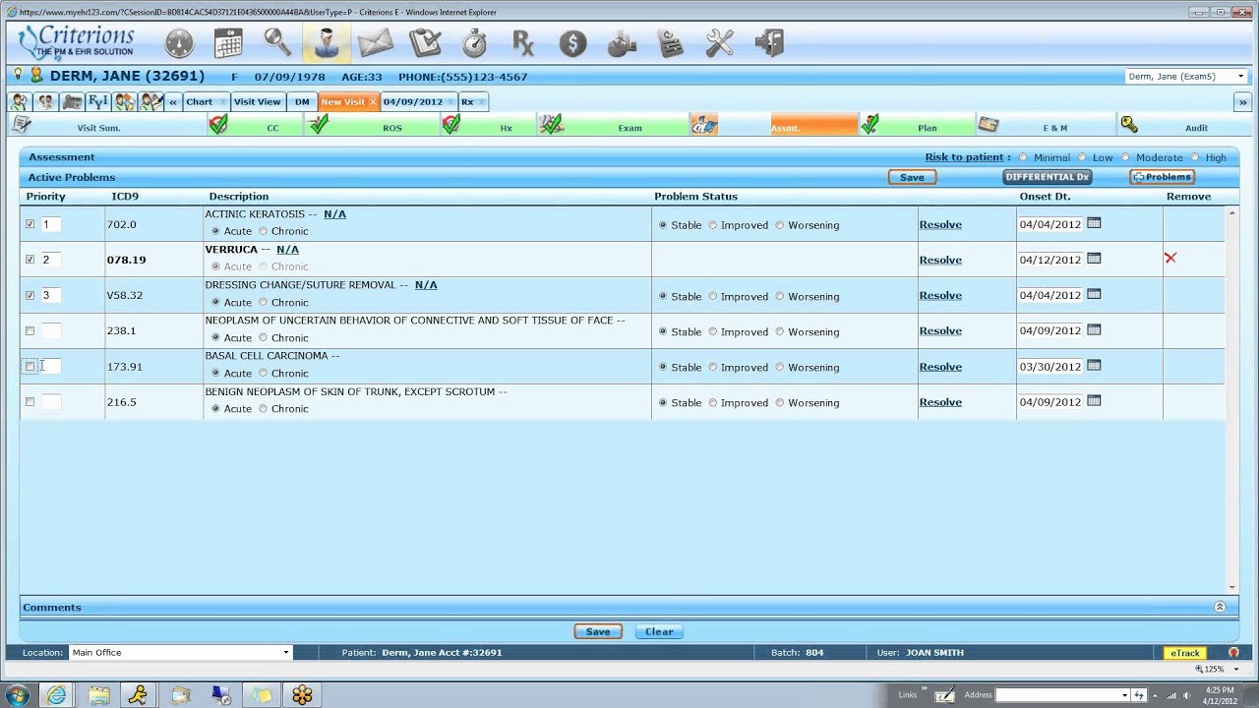The height and width of the screenshot is (708, 1259).
Task: Open the wrench and screwdriver tools icon
Action: tap(720, 43)
